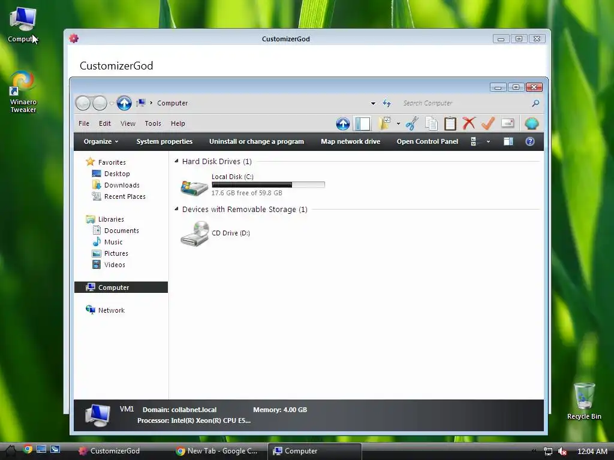614x460 pixels.
Task: Open Classic Shell settings shell icon
Action: point(532,123)
